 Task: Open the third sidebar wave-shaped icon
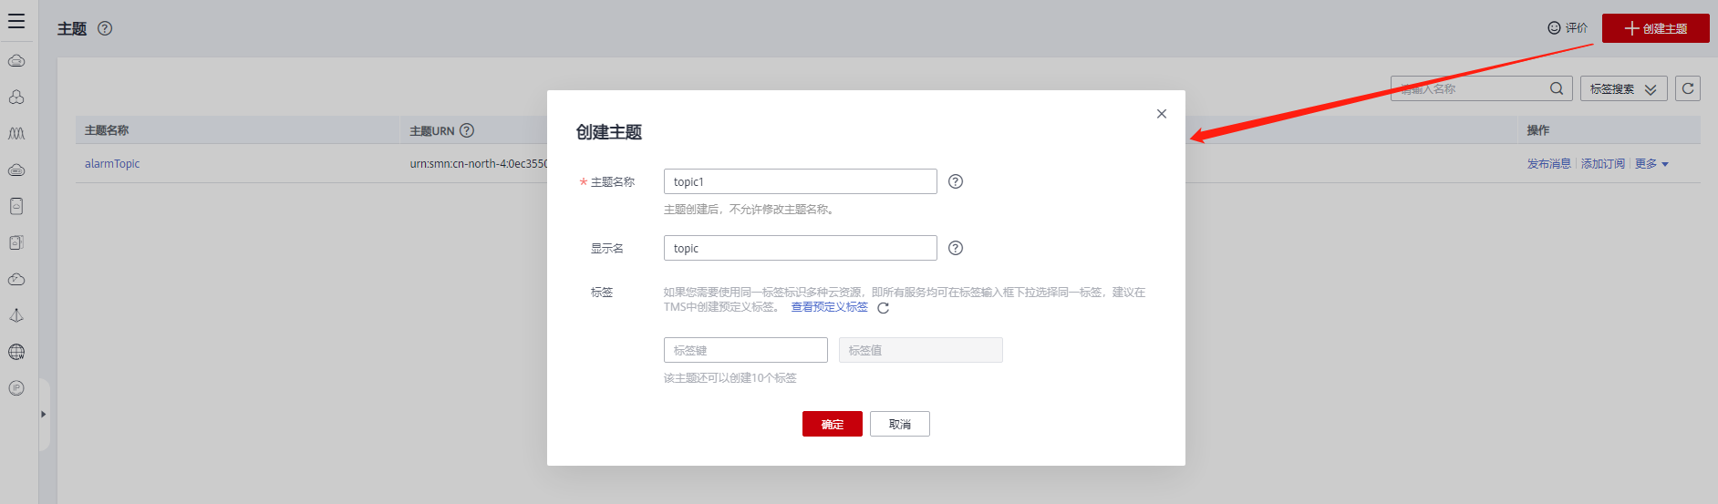pos(16,133)
